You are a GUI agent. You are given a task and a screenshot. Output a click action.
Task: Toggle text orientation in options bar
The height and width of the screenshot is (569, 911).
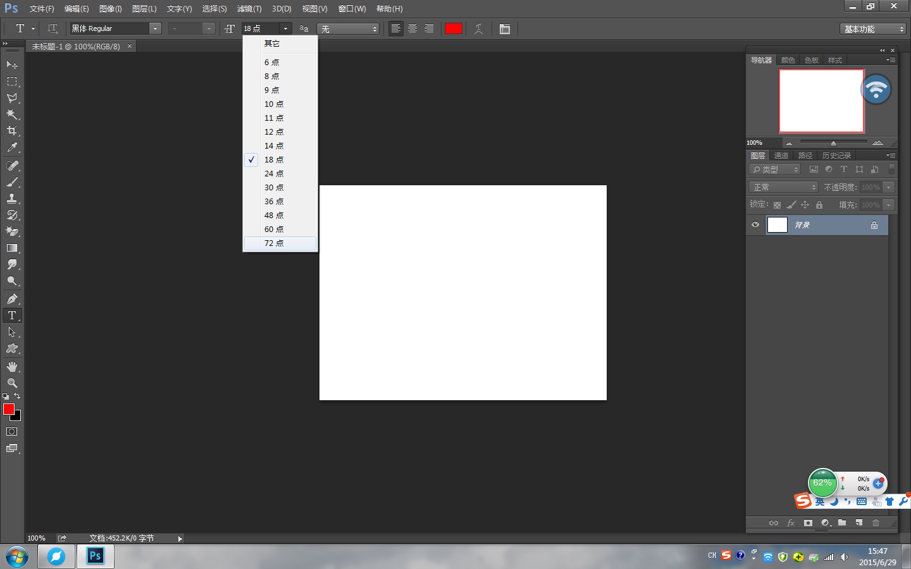(x=53, y=28)
